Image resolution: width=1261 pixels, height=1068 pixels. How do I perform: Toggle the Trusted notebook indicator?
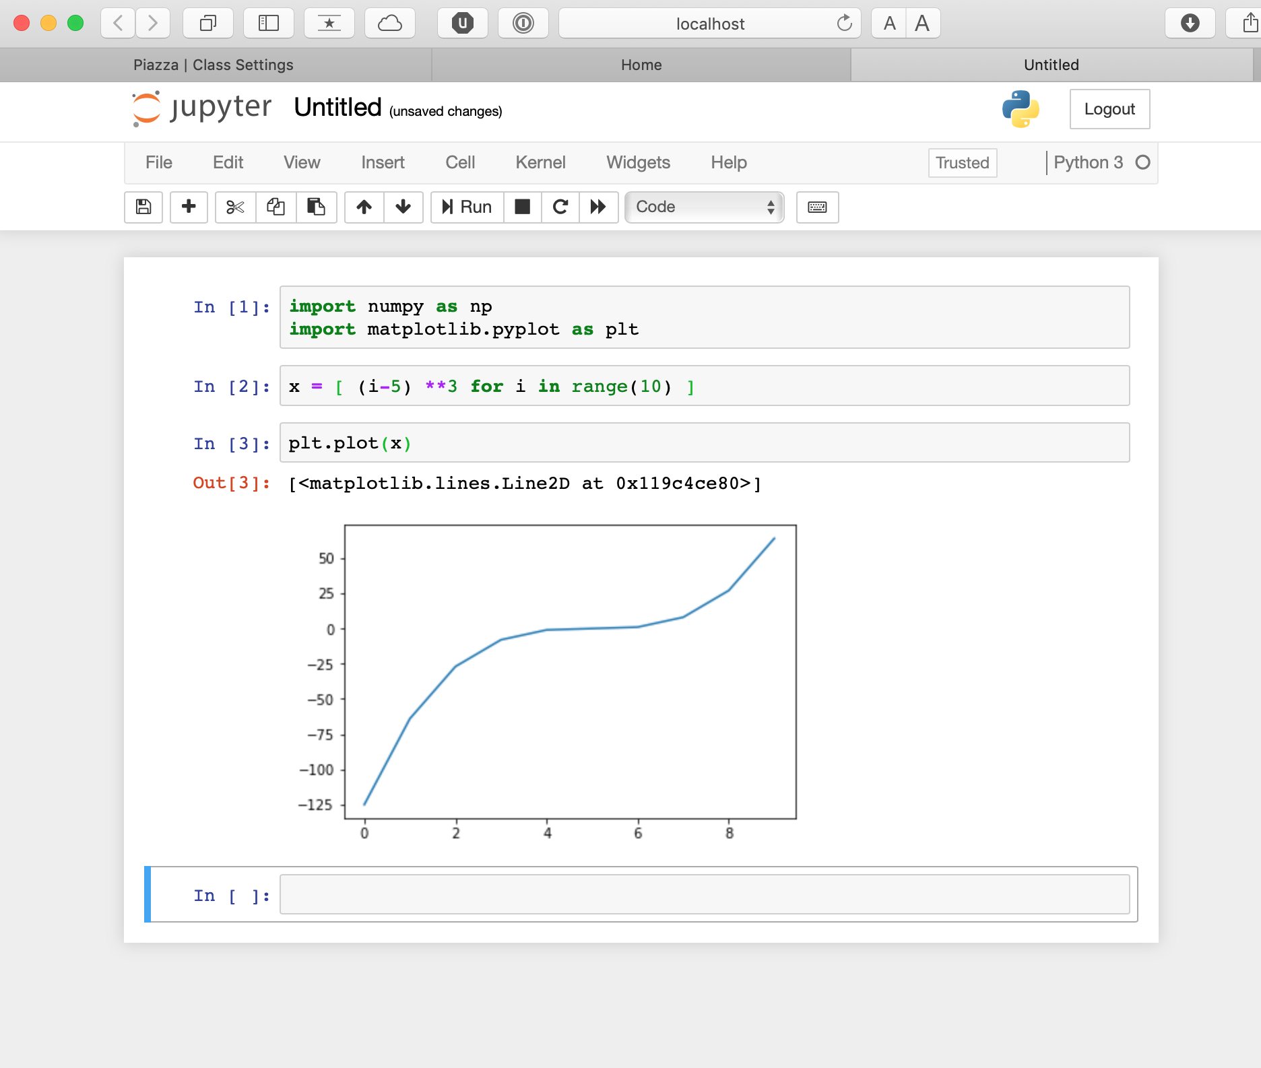pyautogui.click(x=962, y=163)
